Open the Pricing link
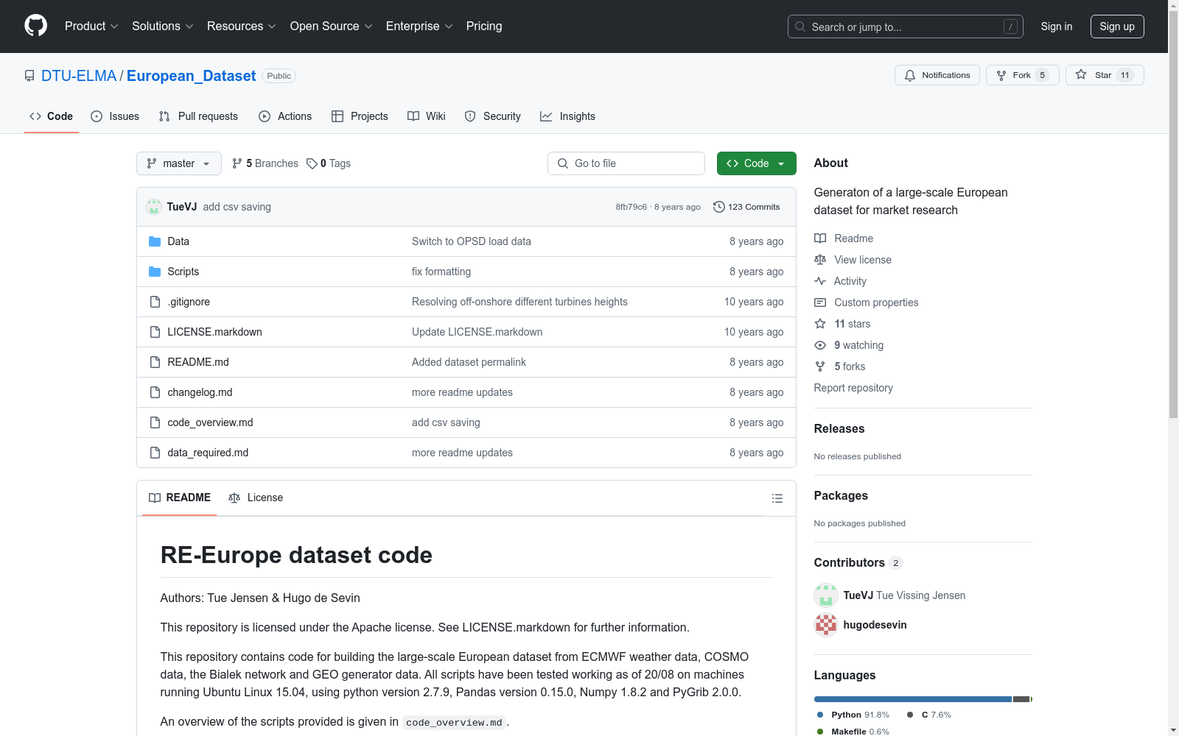 (484, 26)
